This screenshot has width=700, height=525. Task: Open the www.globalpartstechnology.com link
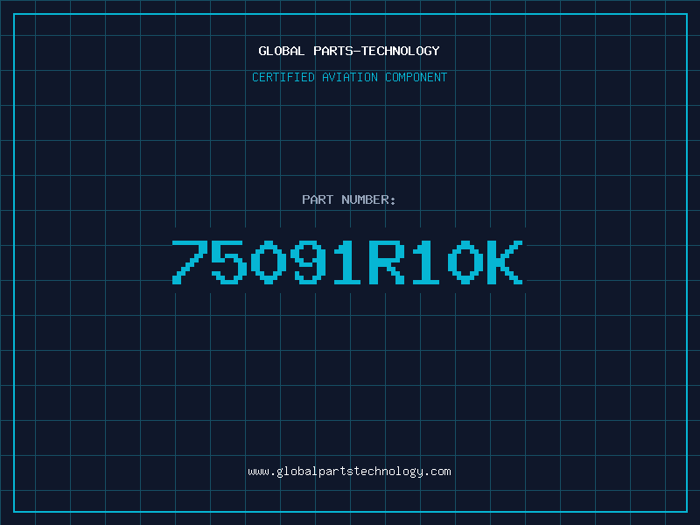[x=349, y=472]
